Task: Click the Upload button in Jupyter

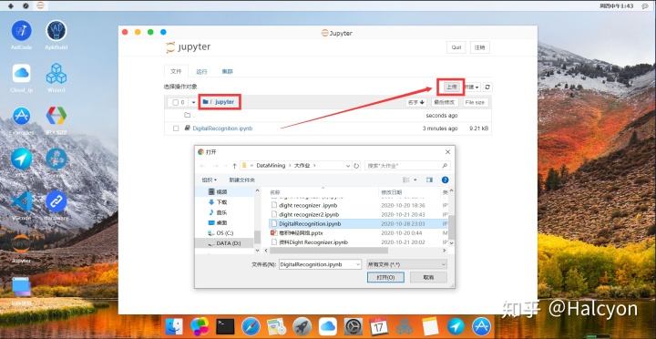Action: pyautogui.click(x=451, y=87)
